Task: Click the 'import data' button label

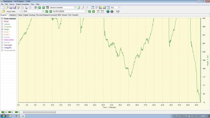Action: coord(11,12)
